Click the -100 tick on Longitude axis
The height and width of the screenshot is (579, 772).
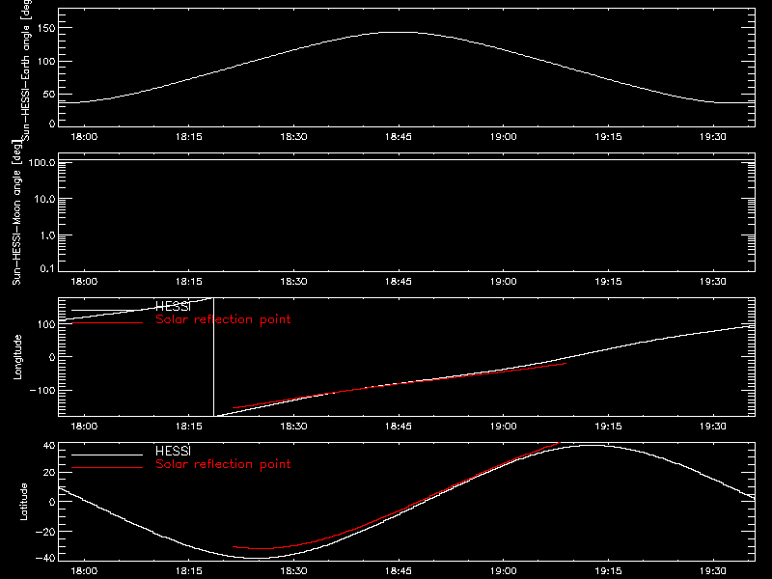[42, 390]
